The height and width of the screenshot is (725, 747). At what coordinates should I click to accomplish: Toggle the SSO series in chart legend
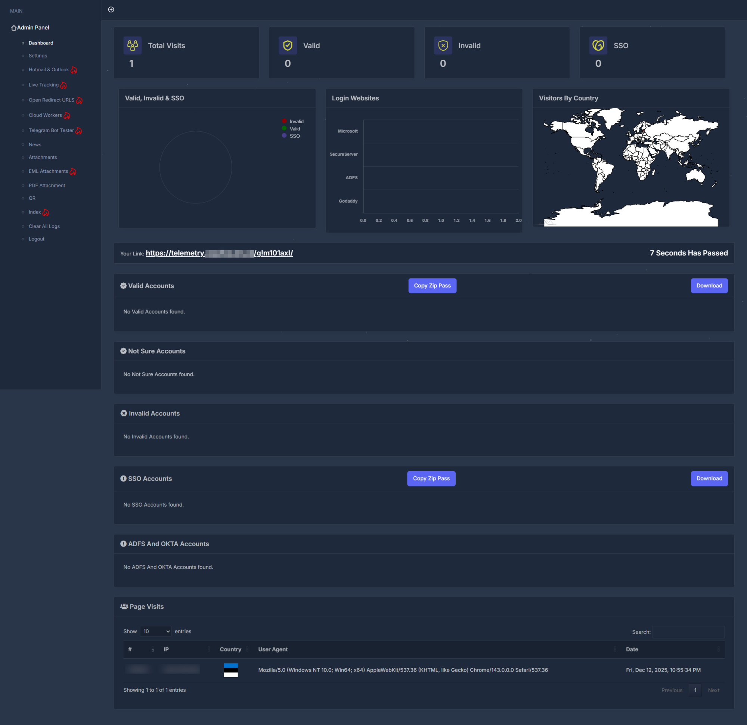coord(295,136)
